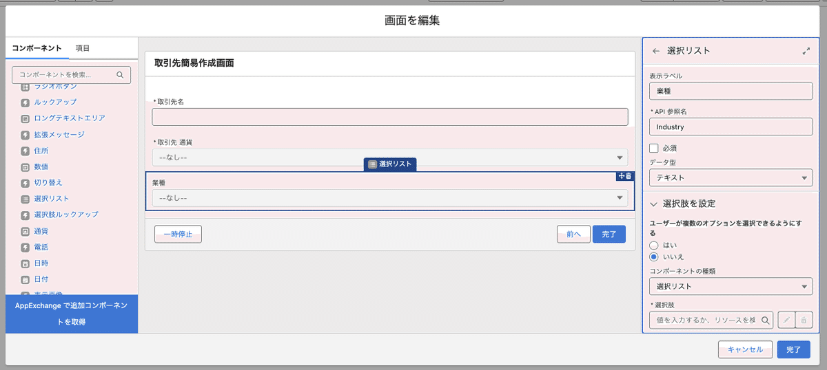Click the ロングテキストエリア component icon
Image resolution: width=827 pixels, height=370 pixels.
coord(25,118)
